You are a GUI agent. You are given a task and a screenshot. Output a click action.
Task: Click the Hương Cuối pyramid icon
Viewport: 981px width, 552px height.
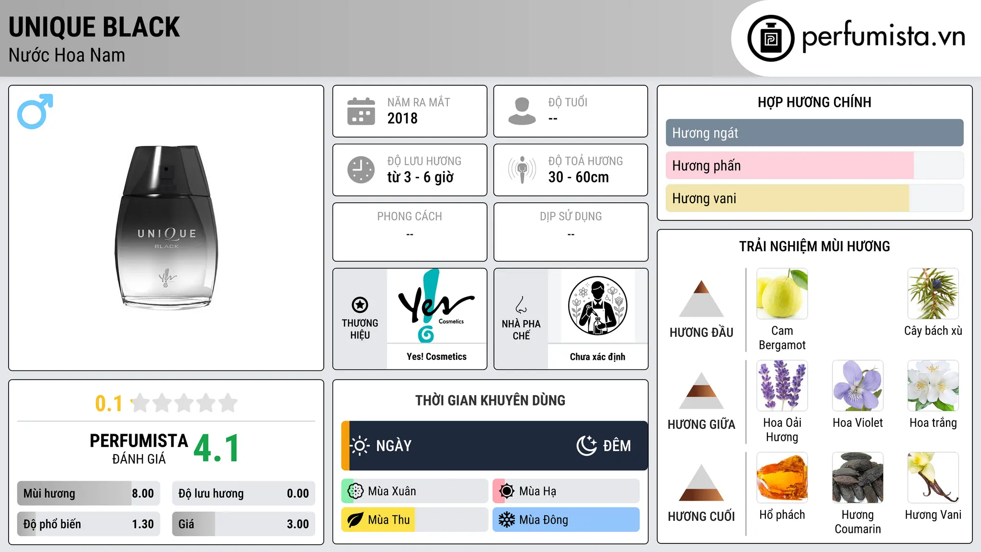point(701,482)
